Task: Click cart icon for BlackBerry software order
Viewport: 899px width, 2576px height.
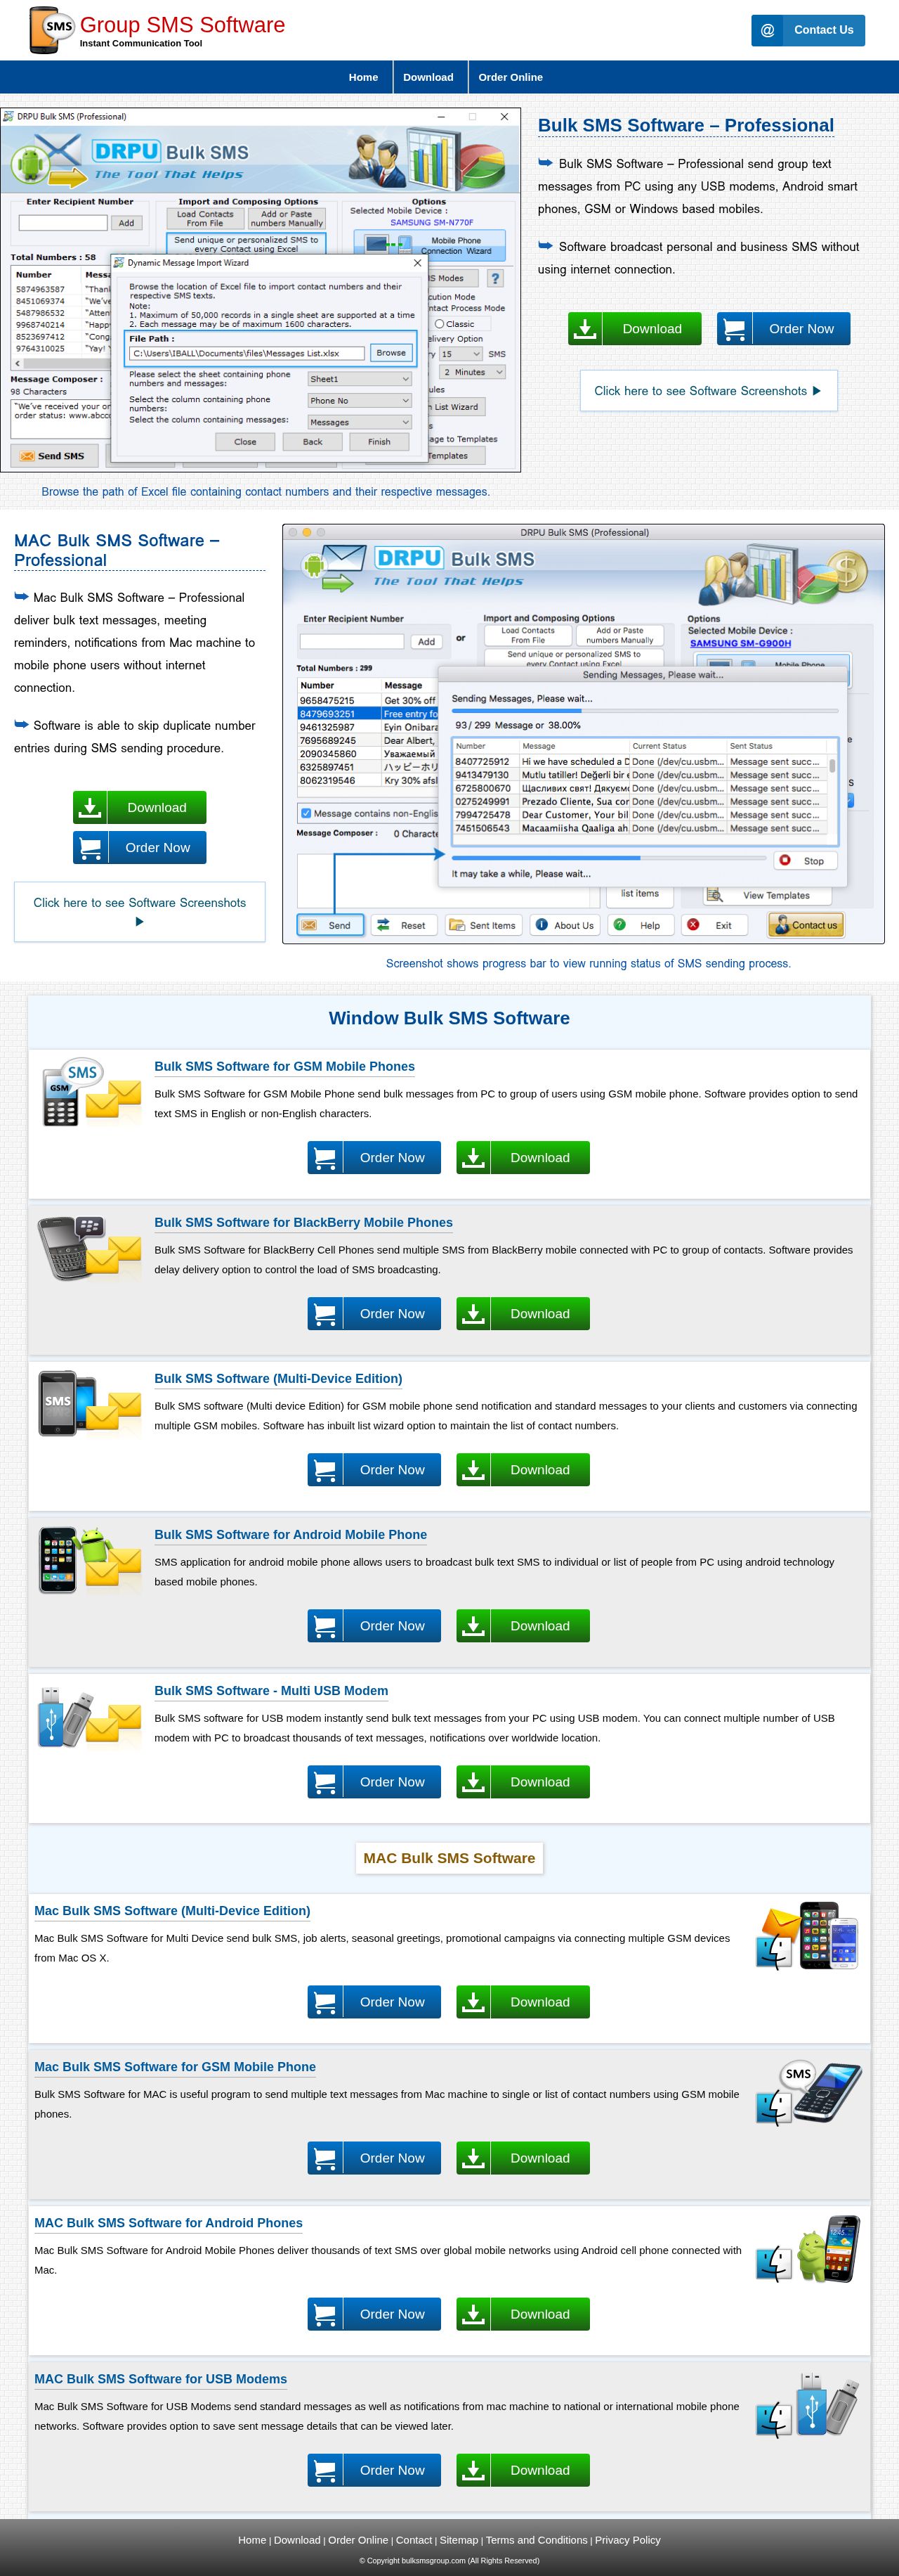Action: pyautogui.click(x=324, y=1314)
